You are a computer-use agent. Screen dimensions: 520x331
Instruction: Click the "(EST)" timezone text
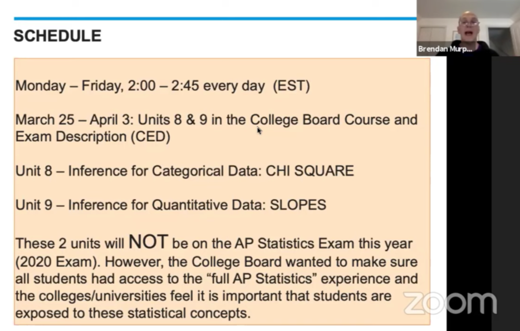[291, 86]
